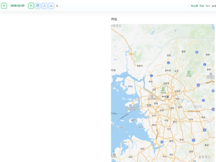Screen dimensions: 216x162
Task: Click the date text 2026-02-05
Action: click(18, 6)
